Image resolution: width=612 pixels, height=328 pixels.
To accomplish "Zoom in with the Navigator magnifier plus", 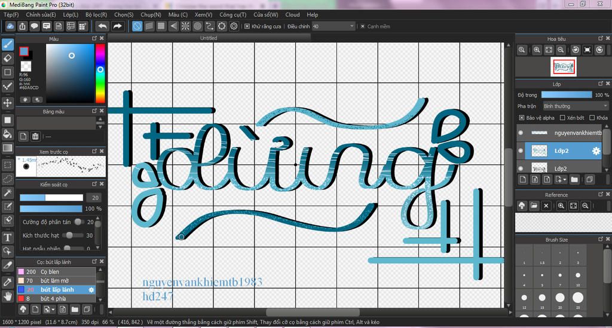I will pos(537,50).
